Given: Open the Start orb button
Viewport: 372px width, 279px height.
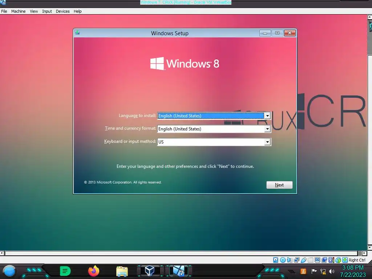Looking at the screenshot, I should [9, 271].
